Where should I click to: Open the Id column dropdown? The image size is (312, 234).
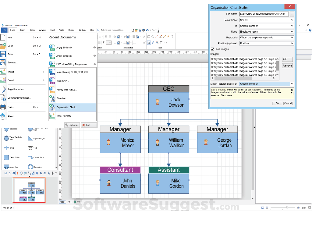[x=267, y=26]
